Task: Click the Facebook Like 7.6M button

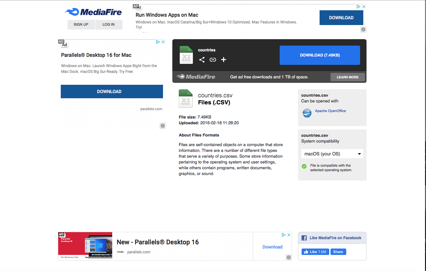Action: pyautogui.click(x=315, y=252)
